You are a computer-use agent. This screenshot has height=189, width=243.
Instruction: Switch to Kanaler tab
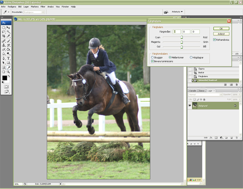click(193, 90)
